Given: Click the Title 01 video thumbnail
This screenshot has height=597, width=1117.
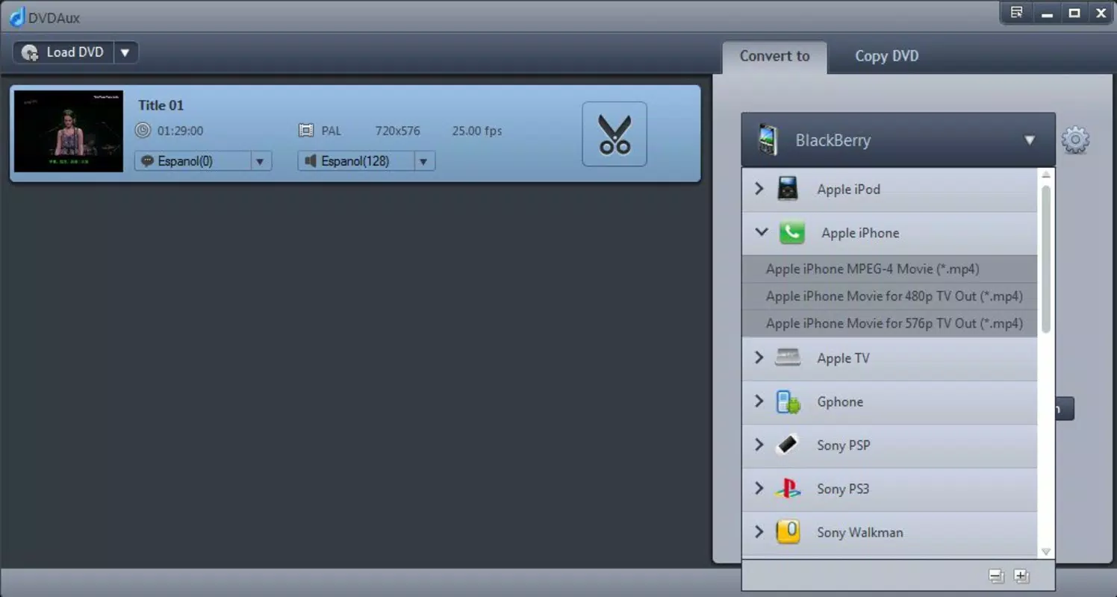Looking at the screenshot, I should pyautogui.click(x=69, y=131).
